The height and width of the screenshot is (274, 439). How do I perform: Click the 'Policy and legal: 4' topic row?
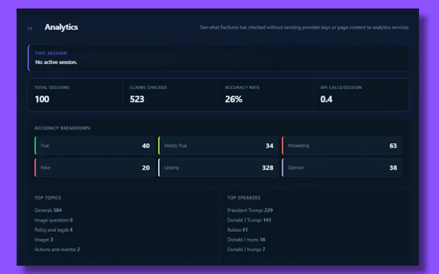(53, 230)
